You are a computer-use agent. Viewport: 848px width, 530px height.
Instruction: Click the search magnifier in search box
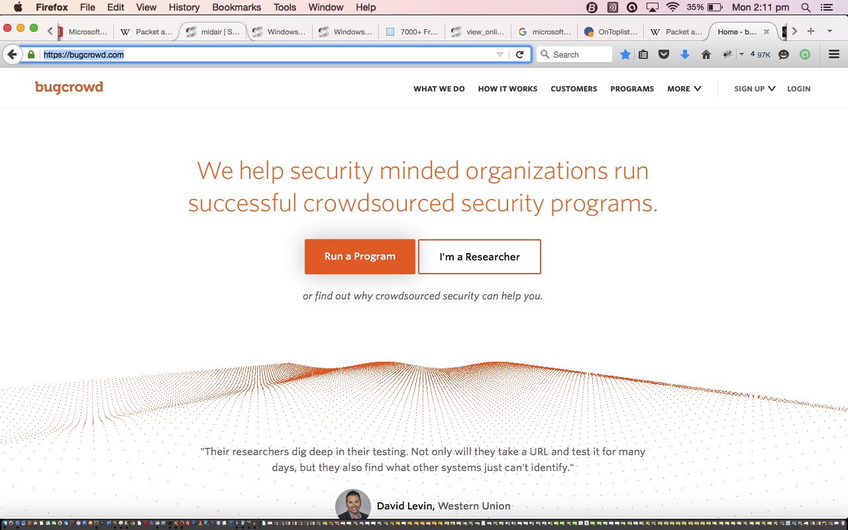pyautogui.click(x=545, y=54)
